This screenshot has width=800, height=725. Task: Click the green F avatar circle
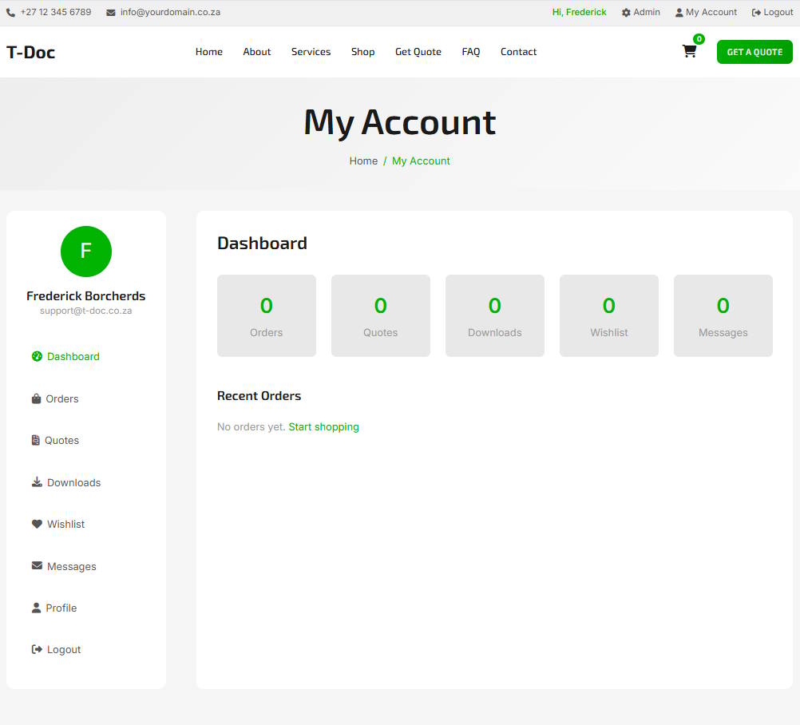tap(86, 252)
